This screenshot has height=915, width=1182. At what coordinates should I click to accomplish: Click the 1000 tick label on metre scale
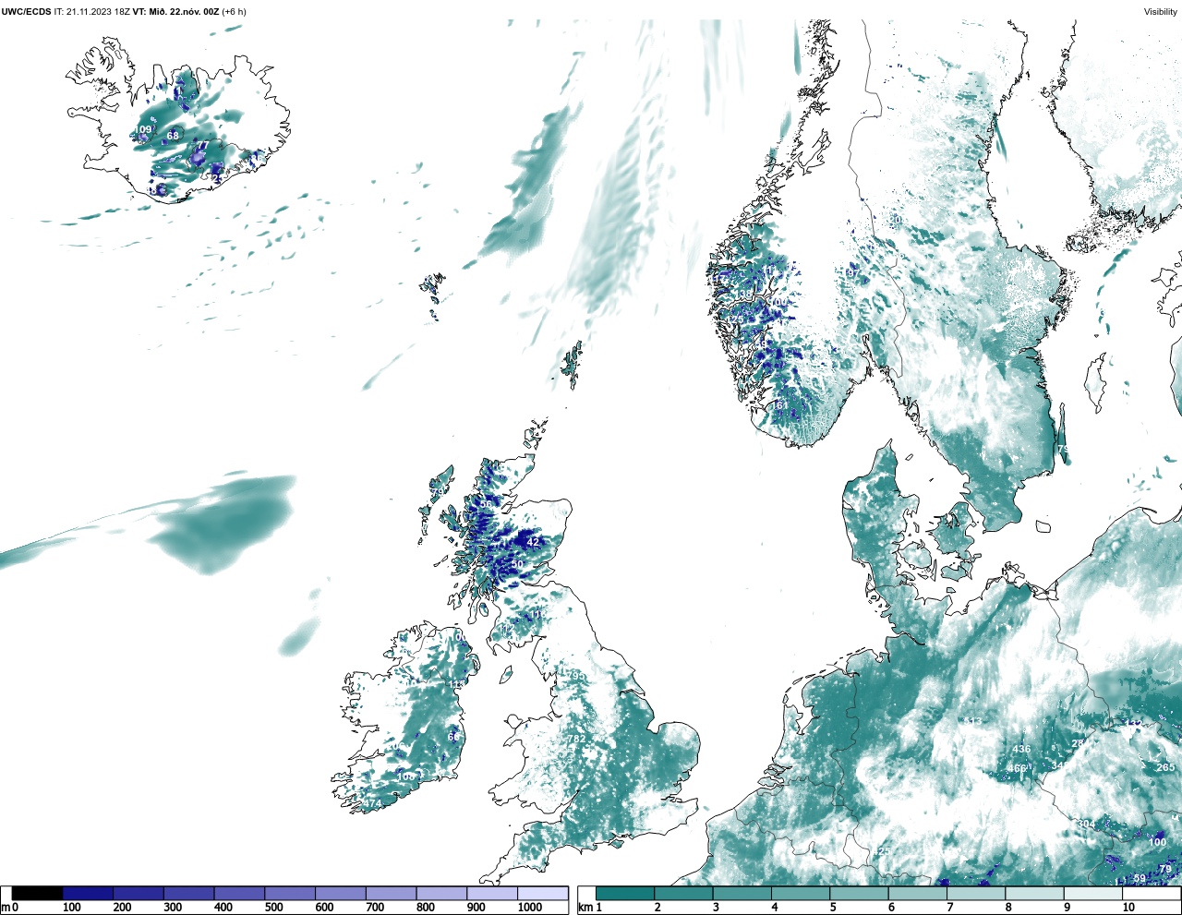530,909
